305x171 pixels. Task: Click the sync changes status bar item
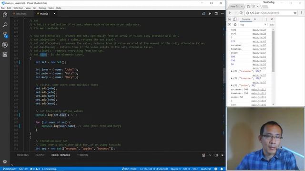point(23,169)
